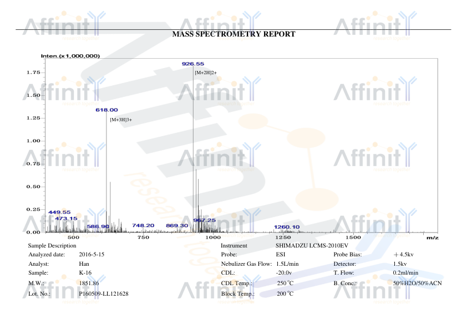Click the 0.50 intensity tick label
The image size is (467, 330).
pyautogui.click(x=33, y=187)
